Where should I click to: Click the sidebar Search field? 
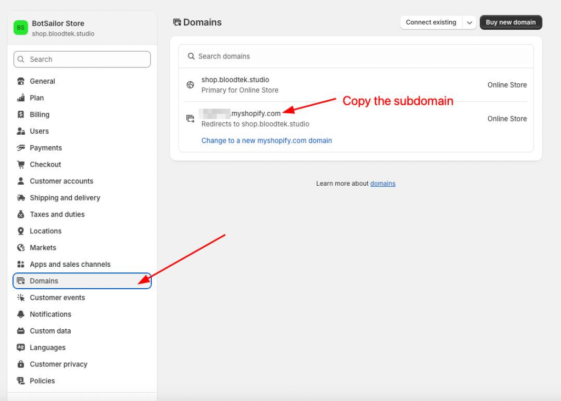82,59
